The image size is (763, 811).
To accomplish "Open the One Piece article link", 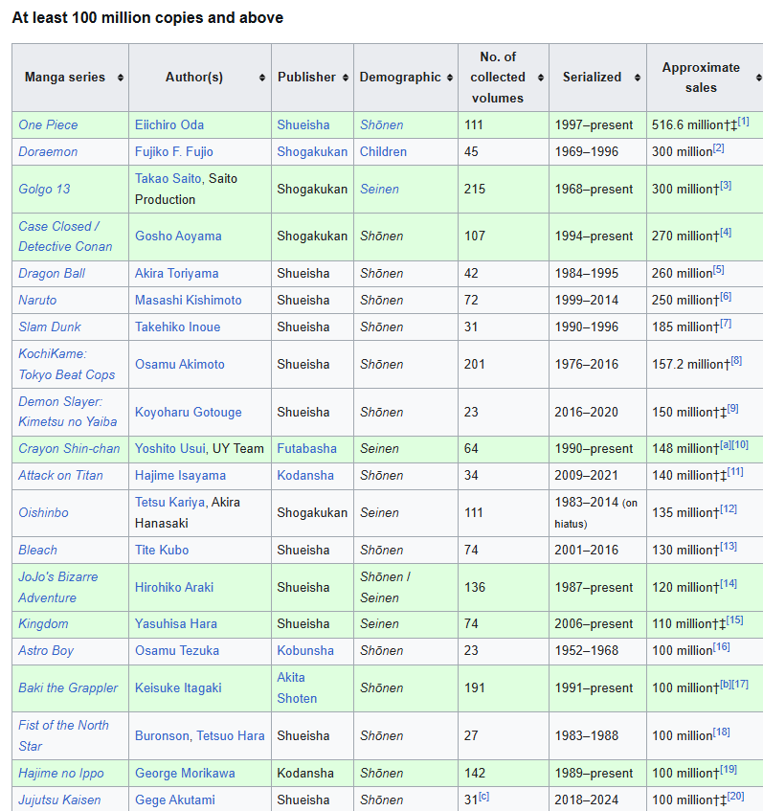I will point(48,125).
